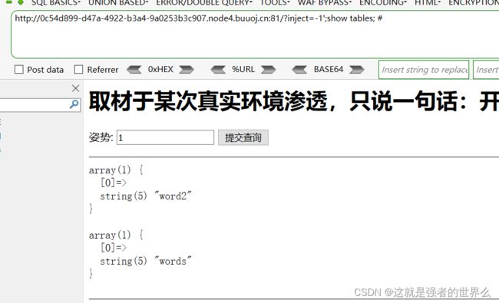The height and width of the screenshot is (303, 499).
Task: Open the SQL BASICS menu
Action: [56, 2]
